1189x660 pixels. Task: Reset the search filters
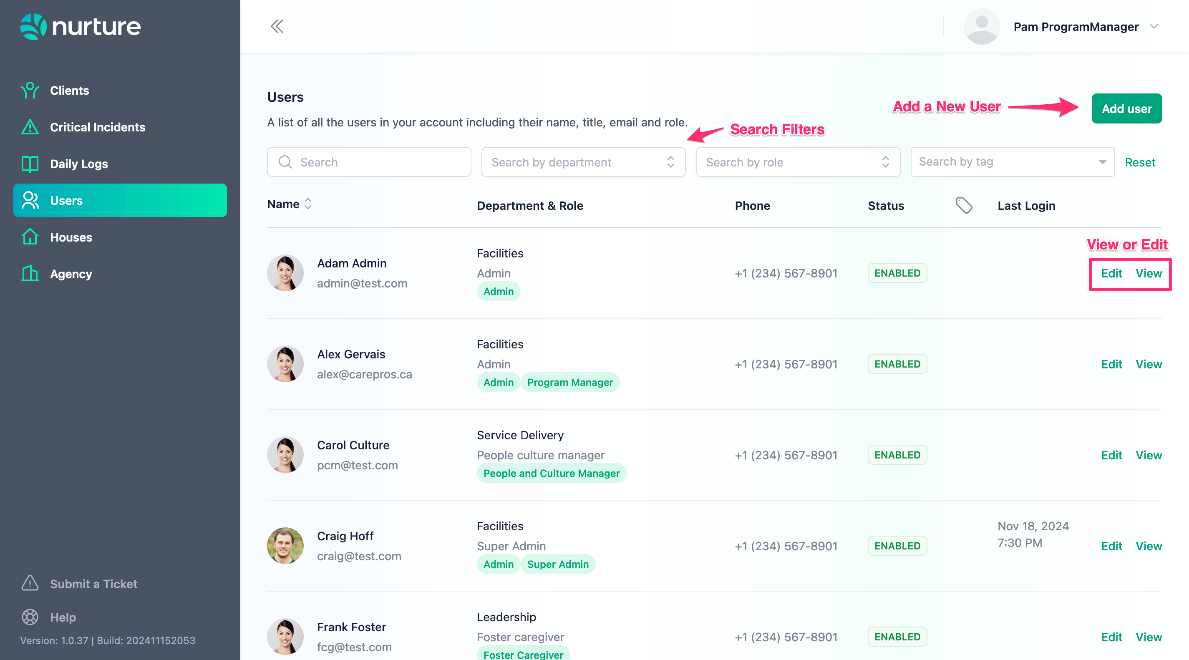point(1140,162)
